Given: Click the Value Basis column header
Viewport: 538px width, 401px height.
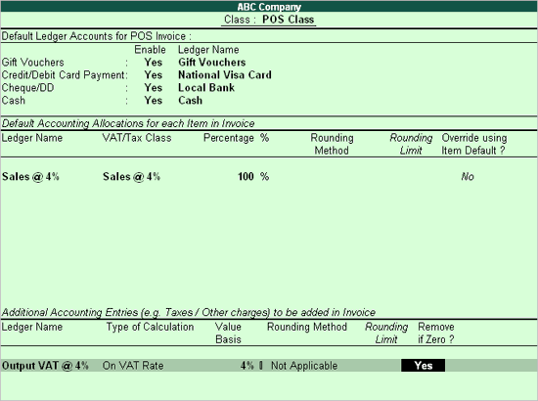Looking at the screenshot, I should [228, 333].
